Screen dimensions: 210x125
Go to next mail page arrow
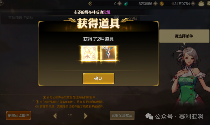click(x=85, y=116)
